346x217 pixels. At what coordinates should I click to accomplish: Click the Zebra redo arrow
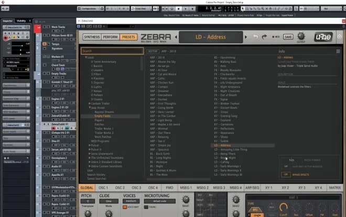[x=264, y=37]
